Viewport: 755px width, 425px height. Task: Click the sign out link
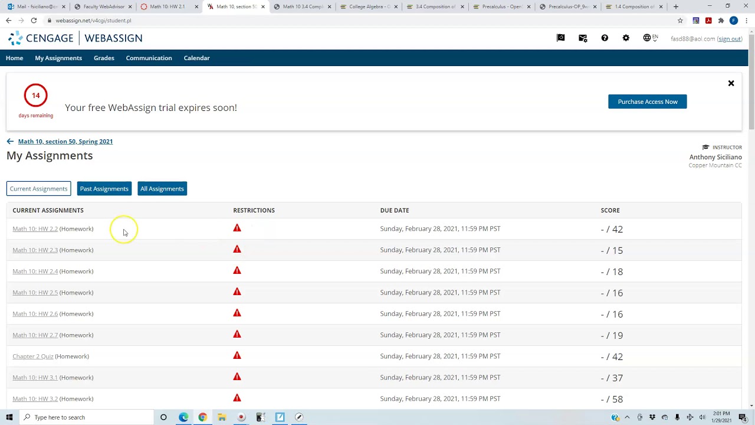point(730,39)
